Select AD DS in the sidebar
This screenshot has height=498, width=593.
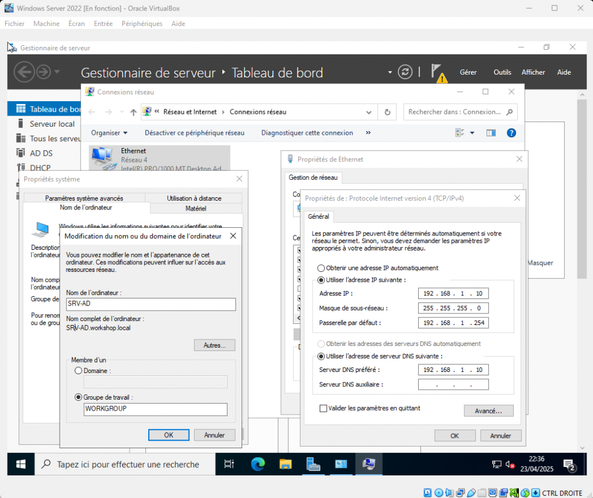coord(41,153)
